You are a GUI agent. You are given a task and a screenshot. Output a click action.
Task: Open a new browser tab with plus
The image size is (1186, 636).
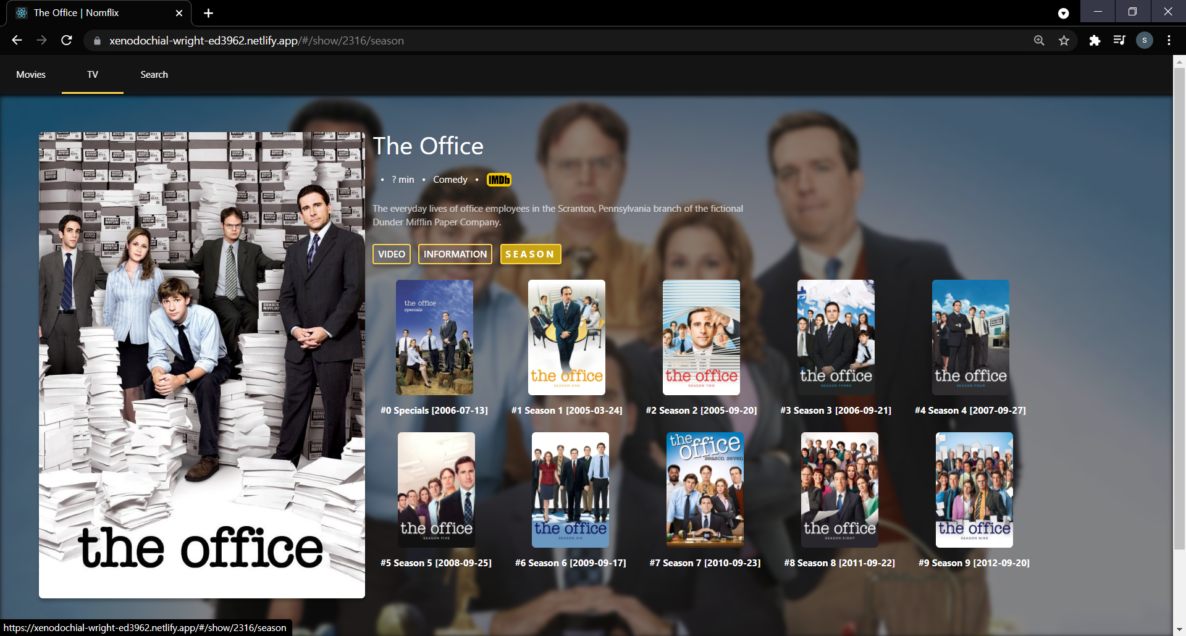(x=208, y=13)
